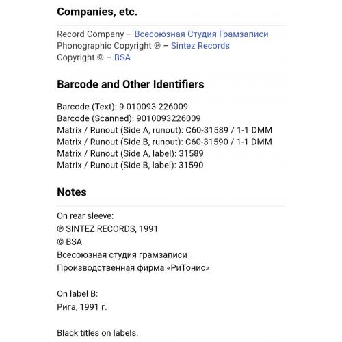This screenshot has width=342, height=342.
Task: Click the Side B runout matrix entry
Action: (x=165, y=142)
